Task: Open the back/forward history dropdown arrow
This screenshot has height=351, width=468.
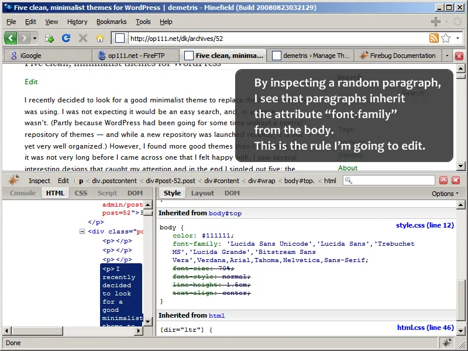Action: [35, 38]
